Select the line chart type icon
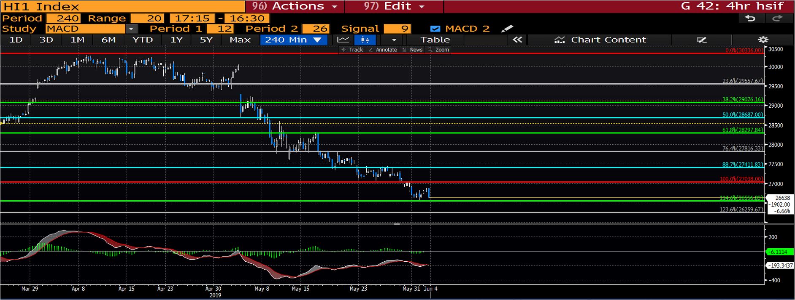Screen dimensions: 795x300 point(343,40)
